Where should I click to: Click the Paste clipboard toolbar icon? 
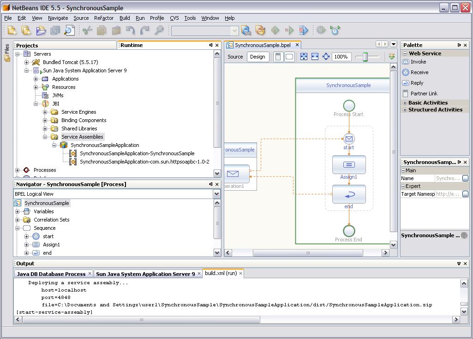coord(116,30)
